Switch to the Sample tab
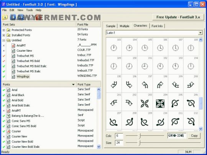 pos(110,26)
